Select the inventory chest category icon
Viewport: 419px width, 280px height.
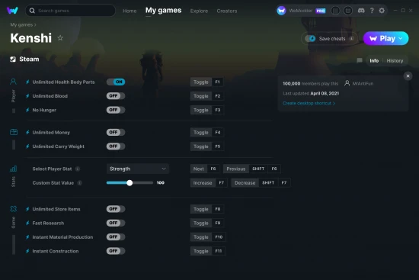click(x=14, y=132)
